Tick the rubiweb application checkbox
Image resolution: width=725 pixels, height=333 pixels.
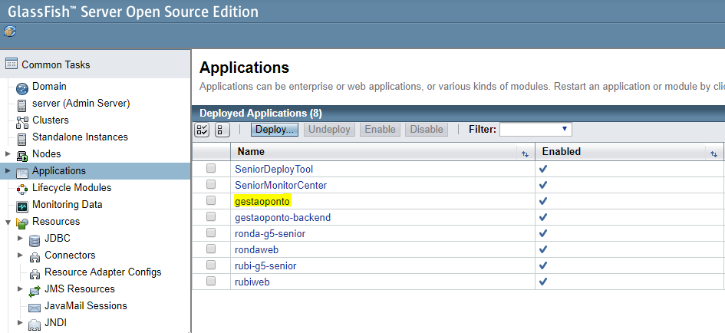point(211,282)
